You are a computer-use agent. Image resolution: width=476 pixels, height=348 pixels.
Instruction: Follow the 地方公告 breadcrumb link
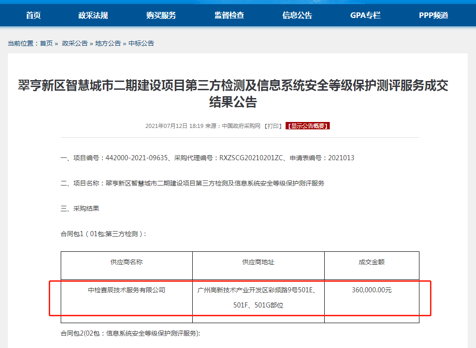pyautogui.click(x=108, y=43)
